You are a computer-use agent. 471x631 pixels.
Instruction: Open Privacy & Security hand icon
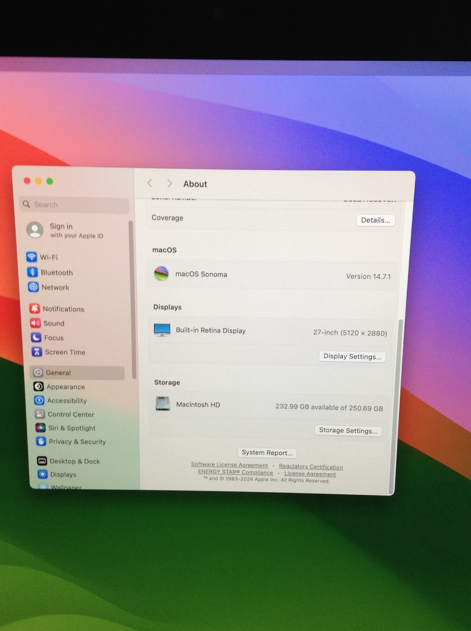[x=41, y=441]
